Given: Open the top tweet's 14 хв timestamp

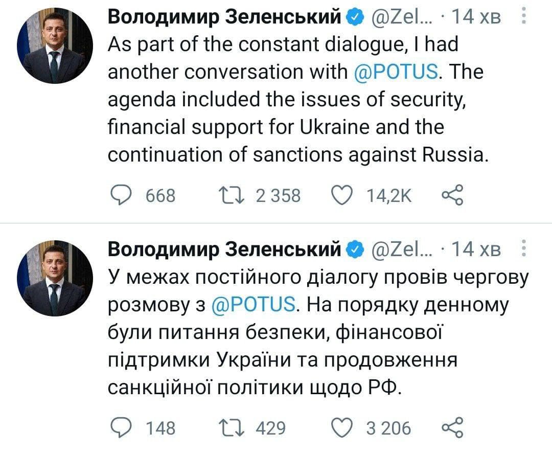Looking at the screenshot, I should pos(477,18).
